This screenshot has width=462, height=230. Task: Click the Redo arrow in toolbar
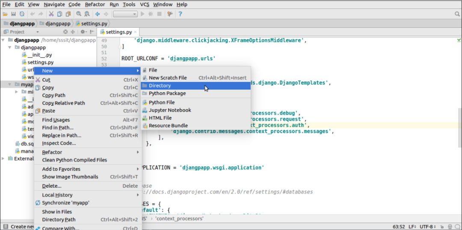[x=41, y=14]
